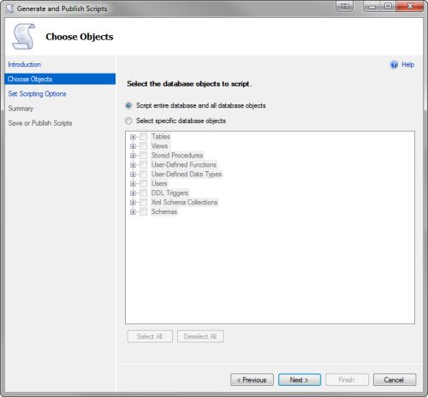Click the Generate and Publish Scripts title
428x397 pixels.
(62, 9)
